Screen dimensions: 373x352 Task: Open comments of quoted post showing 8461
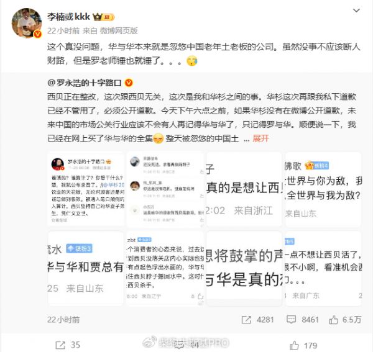point(302,320)
